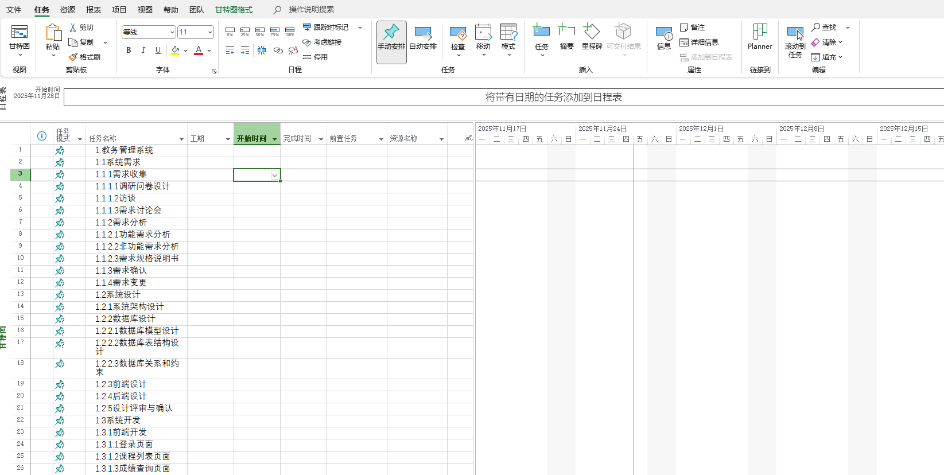Image resolution: width=944 pixels, height=475 pixels.
Task: Switch to 自动安排 auto scheduling
Action: (423, 37)
